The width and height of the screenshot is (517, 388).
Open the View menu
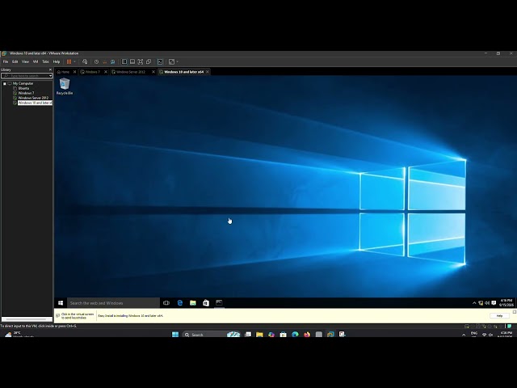pyautogui.click(x=25, y=61)
